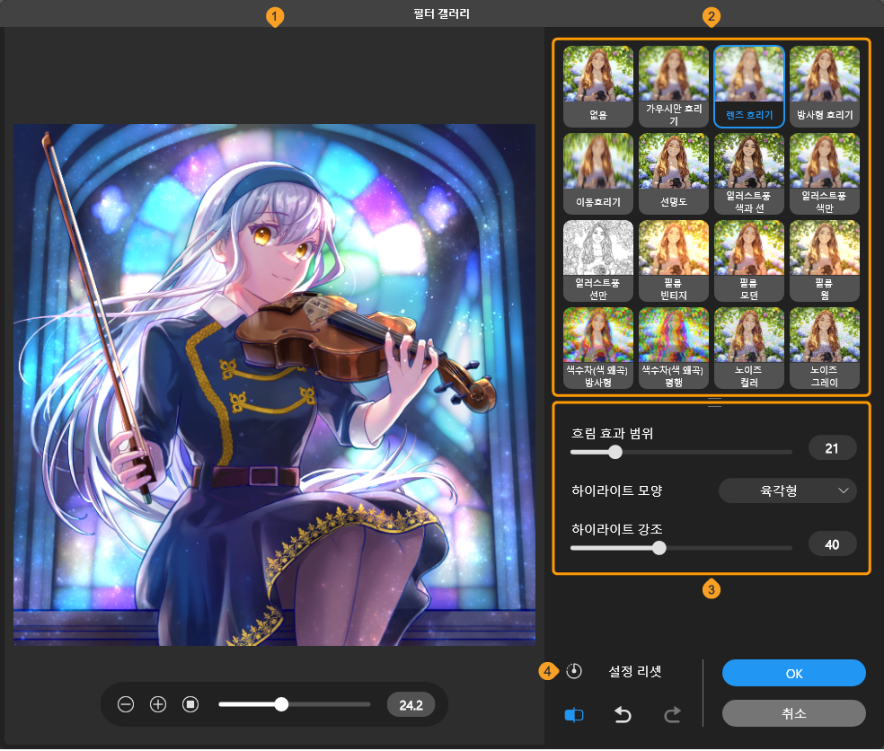Toggle the before/after preview compare icon
Viewport: 884px width, 751px height.
[574, 715]
